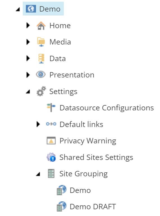Viewport: 160px width, 216px height.
Task: Click the globe icon beside root Demo
Action: point(31,9)
